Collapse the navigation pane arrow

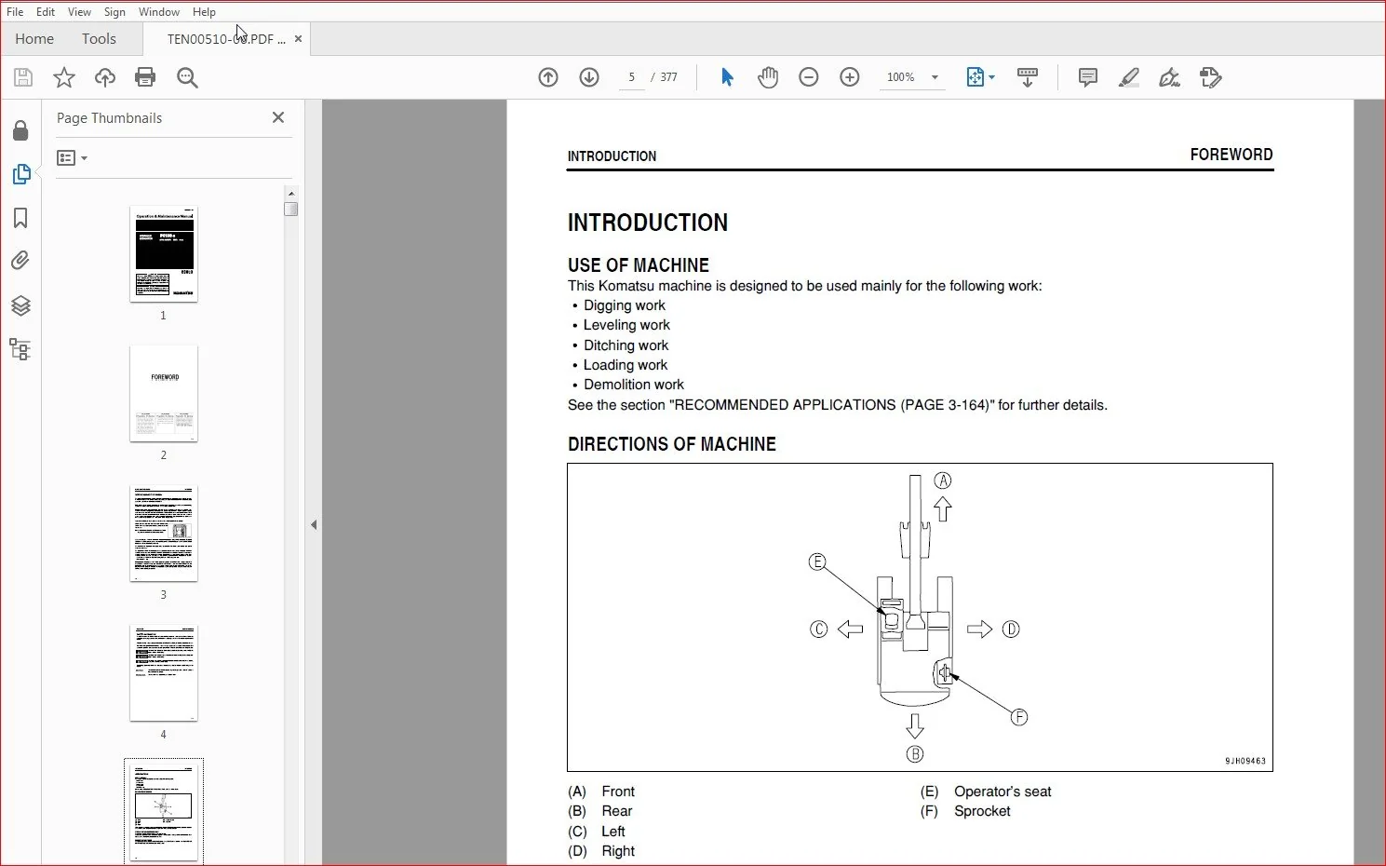coord(314,525)
